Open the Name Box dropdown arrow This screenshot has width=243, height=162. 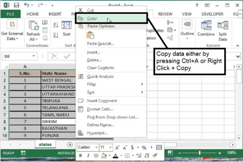coord(34,56)
